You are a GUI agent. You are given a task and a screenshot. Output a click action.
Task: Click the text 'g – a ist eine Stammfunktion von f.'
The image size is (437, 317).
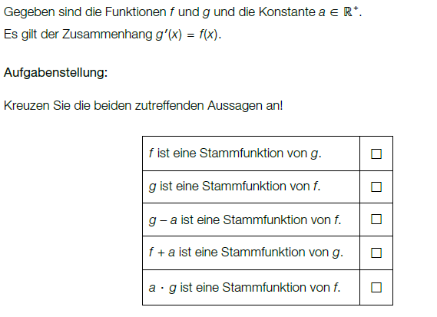[x=245, y=220]
